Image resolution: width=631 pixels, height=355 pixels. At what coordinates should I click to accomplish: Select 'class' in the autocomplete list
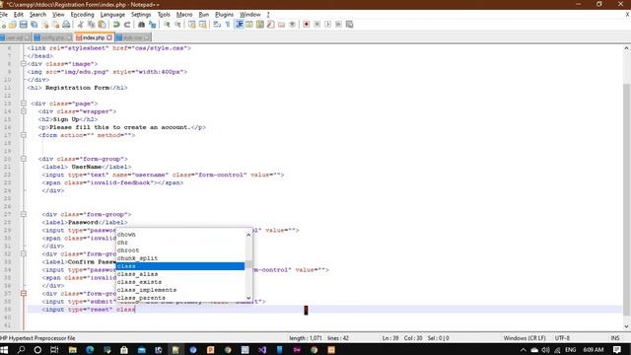[179, 266]
